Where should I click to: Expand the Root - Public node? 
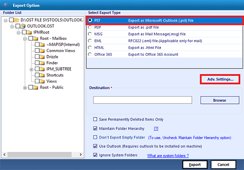(x=25, y=88)
